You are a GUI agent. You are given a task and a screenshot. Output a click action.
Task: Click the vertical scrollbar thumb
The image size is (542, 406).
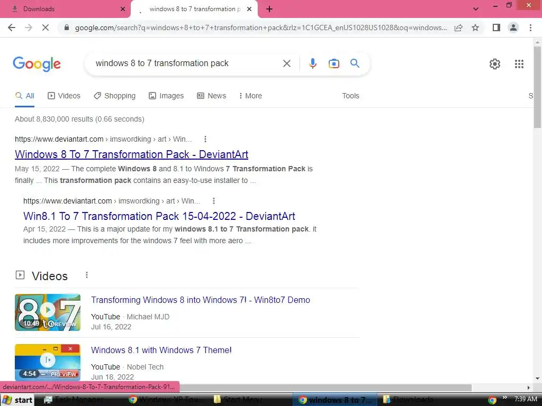[x=537, y=87]
